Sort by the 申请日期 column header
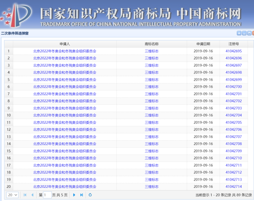Image resolution: width=254 pixels, height=201 pixels. tap(203, 44)
